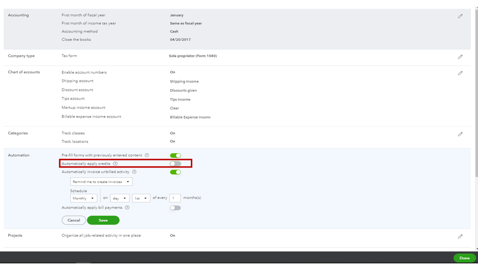Open help icon for Automatically apply bill payments
The height and width of the screenshot is (269, 478).
pos(127,208)
